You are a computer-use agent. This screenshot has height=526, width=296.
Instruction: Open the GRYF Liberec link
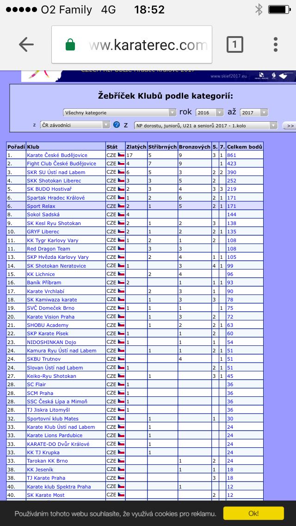click(x=43, y=232)
